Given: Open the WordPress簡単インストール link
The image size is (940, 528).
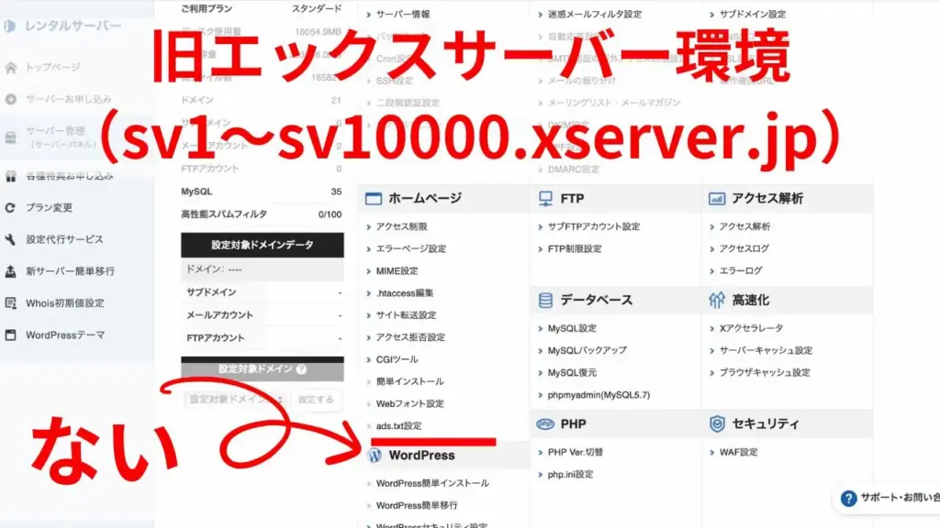Looking at the screenshot, I should point(432,484).
